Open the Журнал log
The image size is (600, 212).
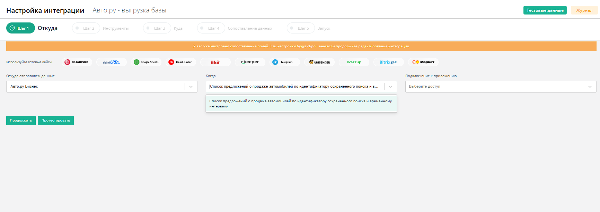click(x=584, y=10)
